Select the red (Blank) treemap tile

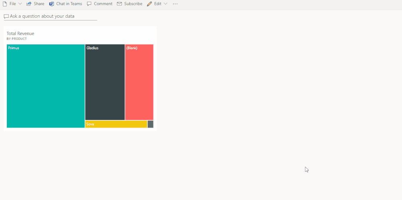(x=139, y=82)
